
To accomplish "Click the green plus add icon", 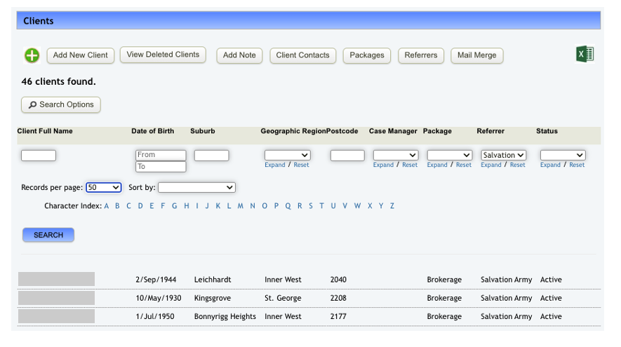I will click(32, 55).
